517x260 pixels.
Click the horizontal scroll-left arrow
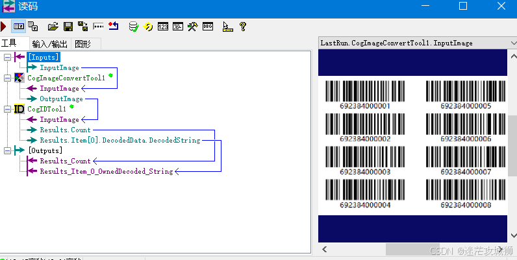(325, 250)
